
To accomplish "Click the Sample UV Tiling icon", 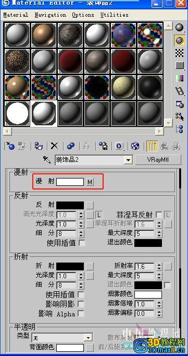I will click(180, 66).
